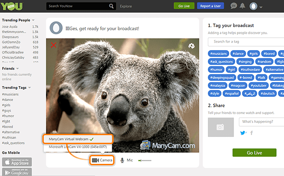Click the broadcaster avatar beside greeting
Image resolution: width=284 pixels, height=176 pixels.
tap(56, 28)
